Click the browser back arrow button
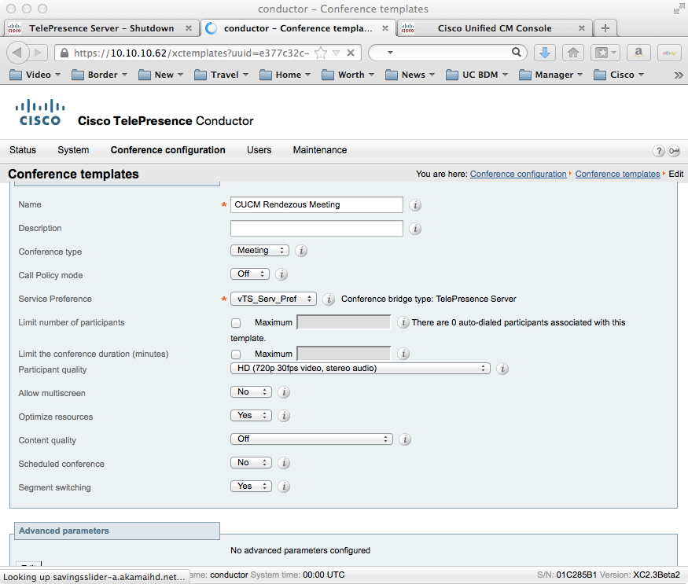The image size is (688, 584). pos(17,53)
